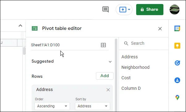This screenshot has height=112, width=186.
Task: Click the select data range grid icon
Action: click(x=103, y=45)
